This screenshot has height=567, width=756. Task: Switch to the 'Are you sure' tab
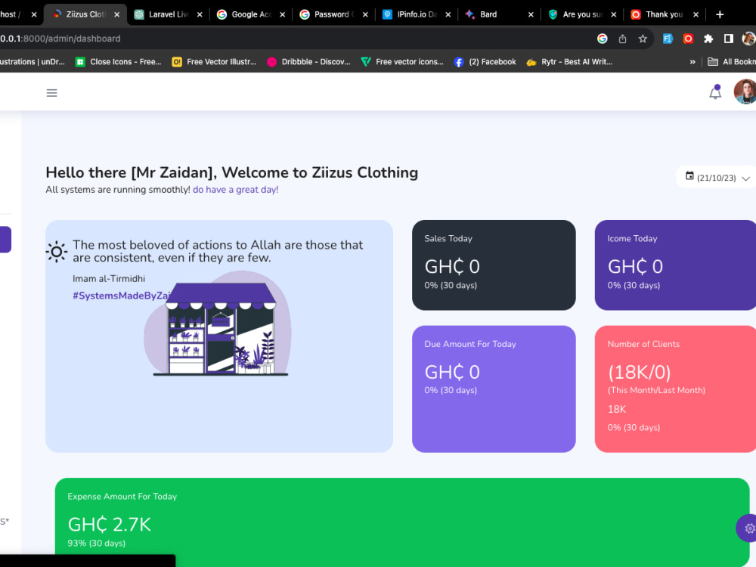[581, 14]
